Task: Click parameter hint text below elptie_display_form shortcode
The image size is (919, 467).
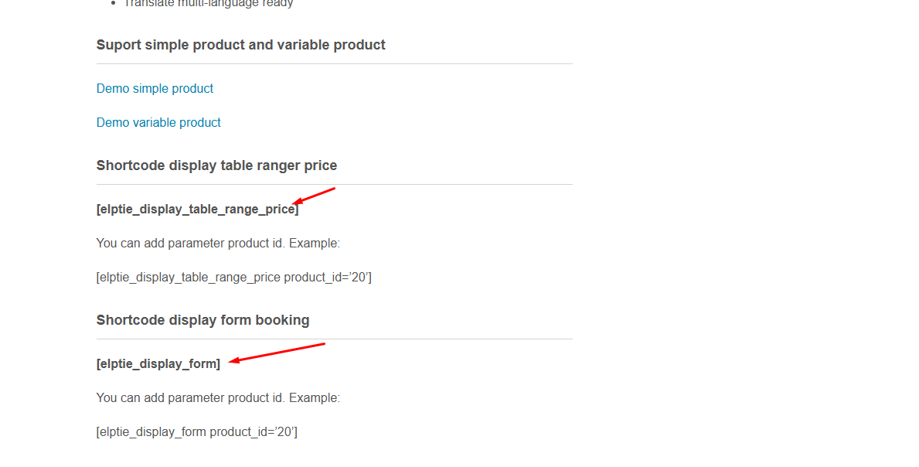Action: [x=218, y=398]
